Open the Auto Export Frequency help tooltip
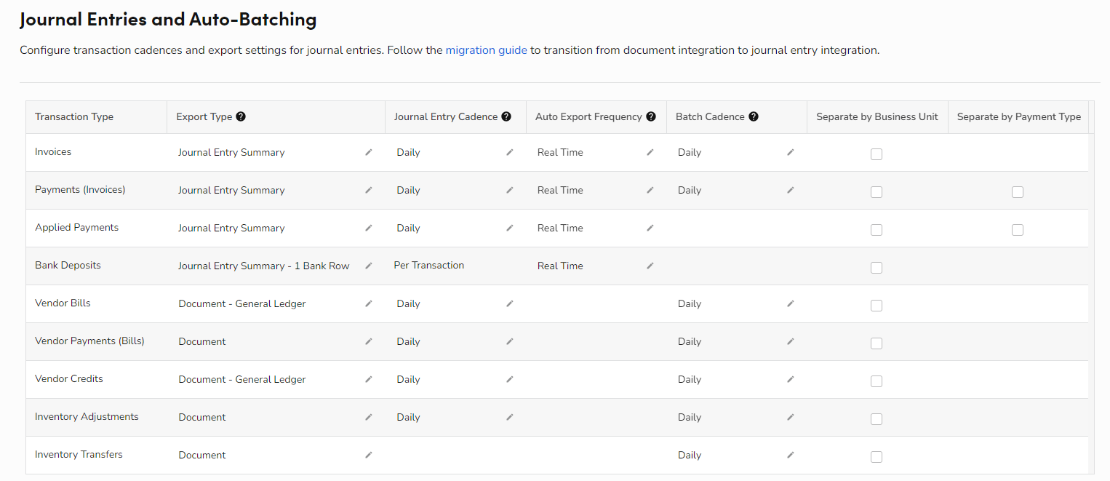The height and width of the screenshot is (481, 1110). [x=650, y=116]
